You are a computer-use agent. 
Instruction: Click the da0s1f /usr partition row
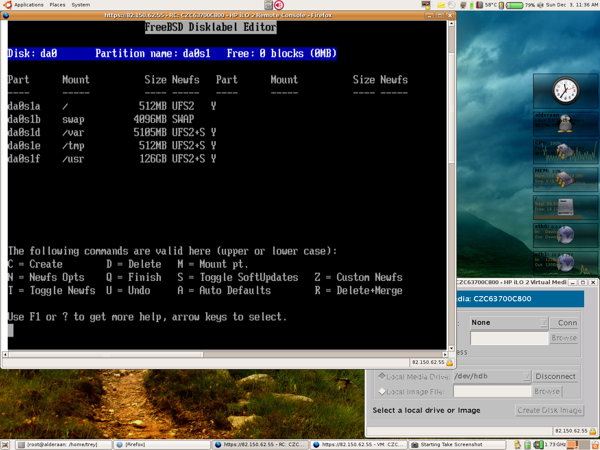click(112, 159)
